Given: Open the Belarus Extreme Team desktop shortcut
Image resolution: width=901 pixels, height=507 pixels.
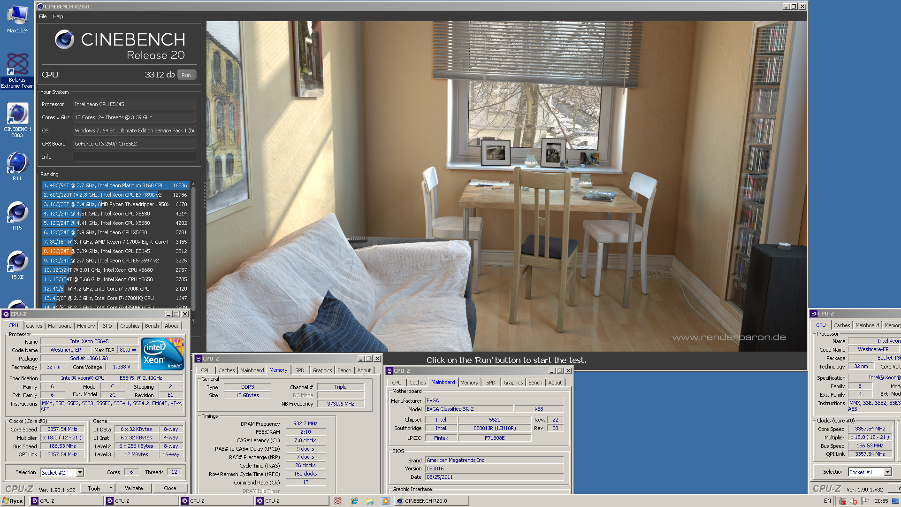Looking at the screenshot, I should pyautogui.click(x=17, y=70).
